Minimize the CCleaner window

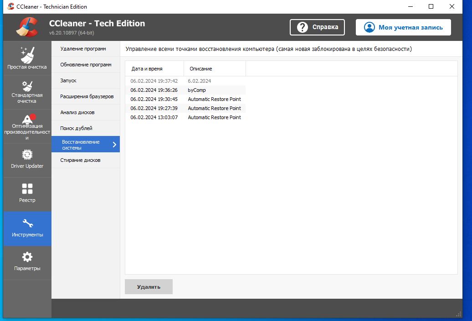pyautogui.click(x=410, y=6)
